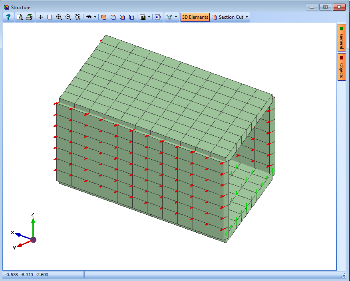Select the zoom window rectangle tool

tap(50, 17)
